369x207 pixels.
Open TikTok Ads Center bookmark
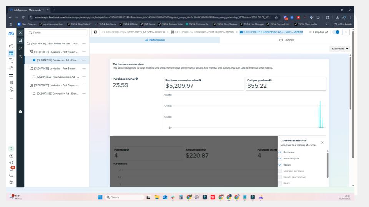click(106, 24)
